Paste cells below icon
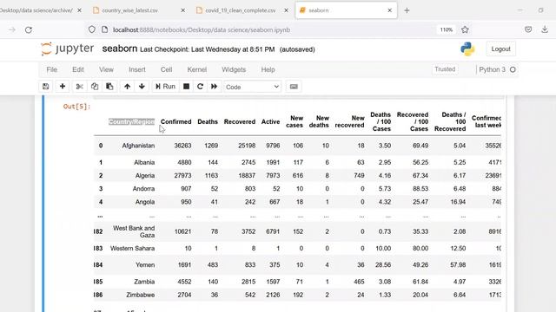 109,87
